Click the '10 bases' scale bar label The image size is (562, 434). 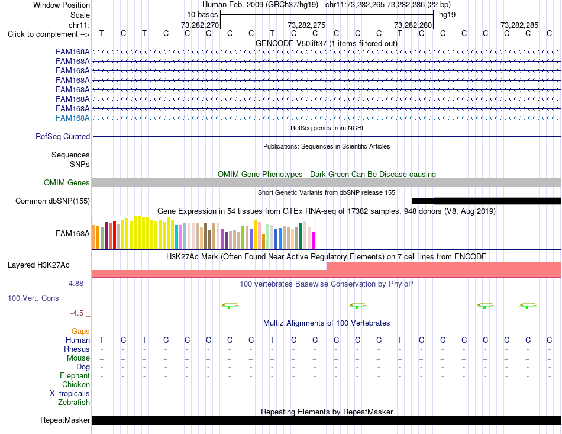pyautogui.click(x=202, y=15)
